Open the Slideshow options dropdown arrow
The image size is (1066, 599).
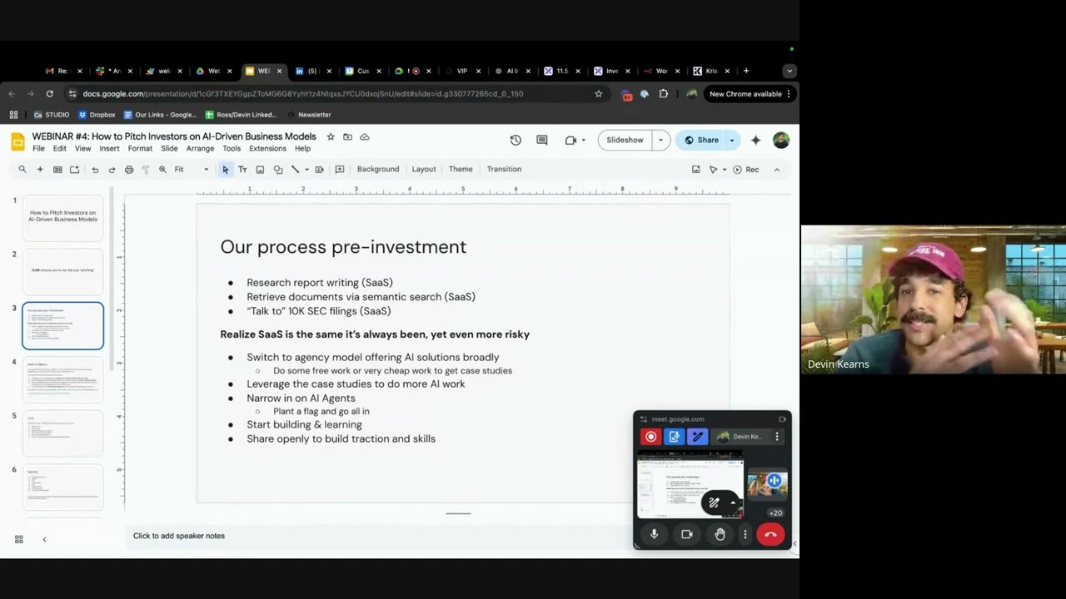[660, 140]
